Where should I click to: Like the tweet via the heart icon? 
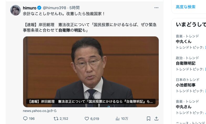point(87,118)
